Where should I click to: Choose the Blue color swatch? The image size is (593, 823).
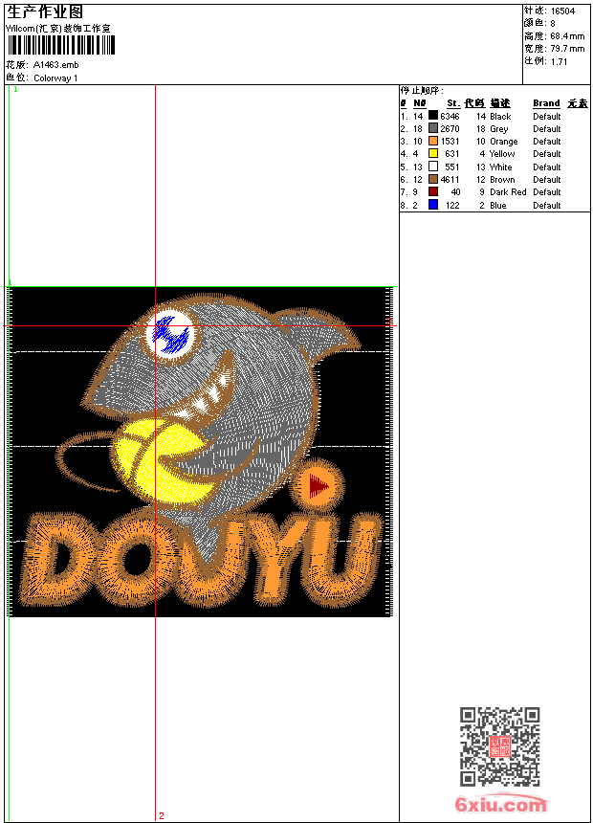(x=433, y=205)
